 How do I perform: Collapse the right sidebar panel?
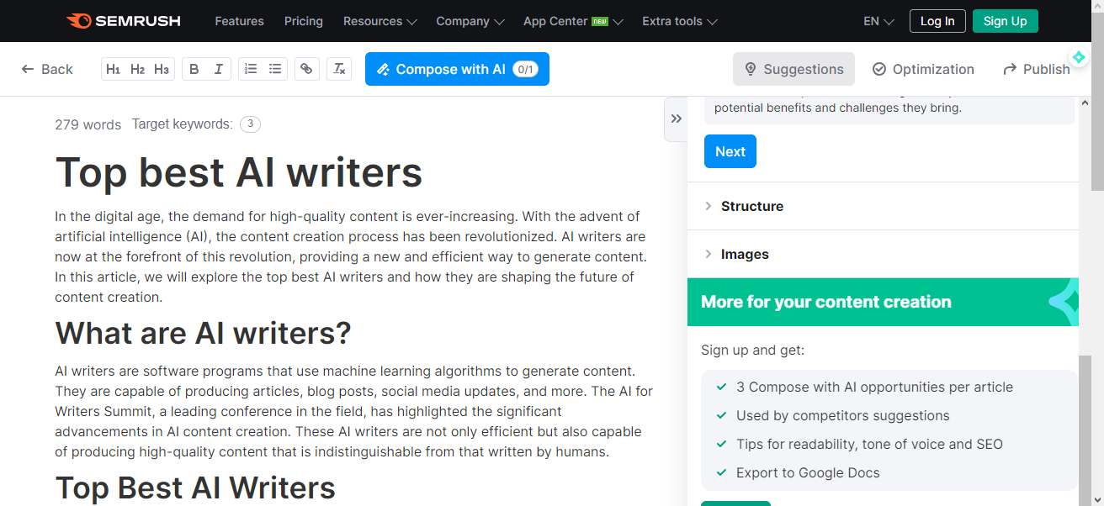click(x=676, y=119)
